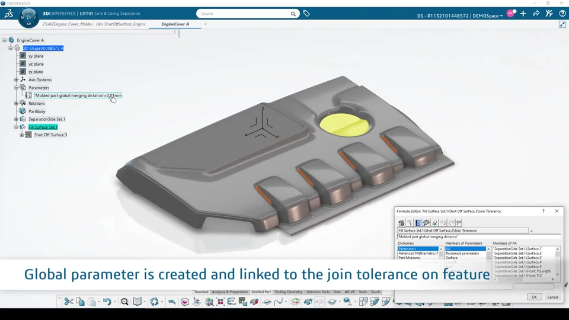Expand the Shut Off Surface.3 node

(22, 135)
